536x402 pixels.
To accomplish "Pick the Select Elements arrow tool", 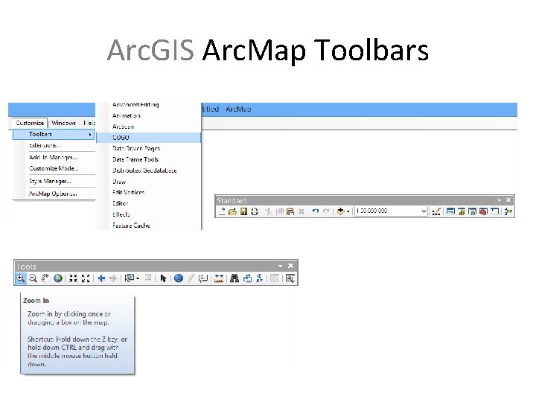I will click(163, 278).
